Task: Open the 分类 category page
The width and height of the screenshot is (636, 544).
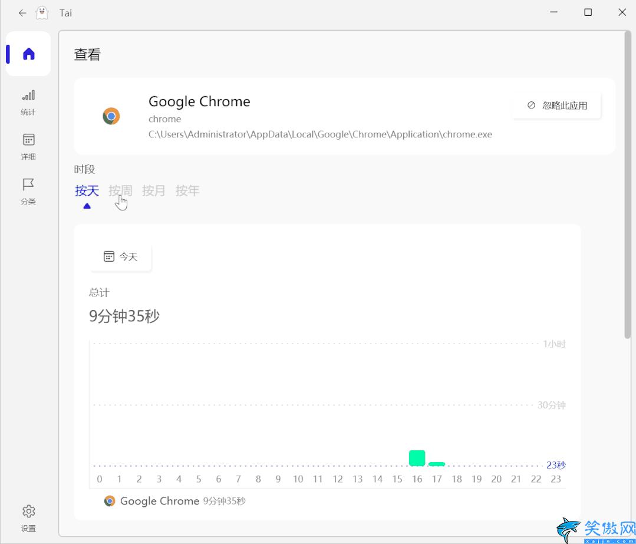Action: click(28, 192)
